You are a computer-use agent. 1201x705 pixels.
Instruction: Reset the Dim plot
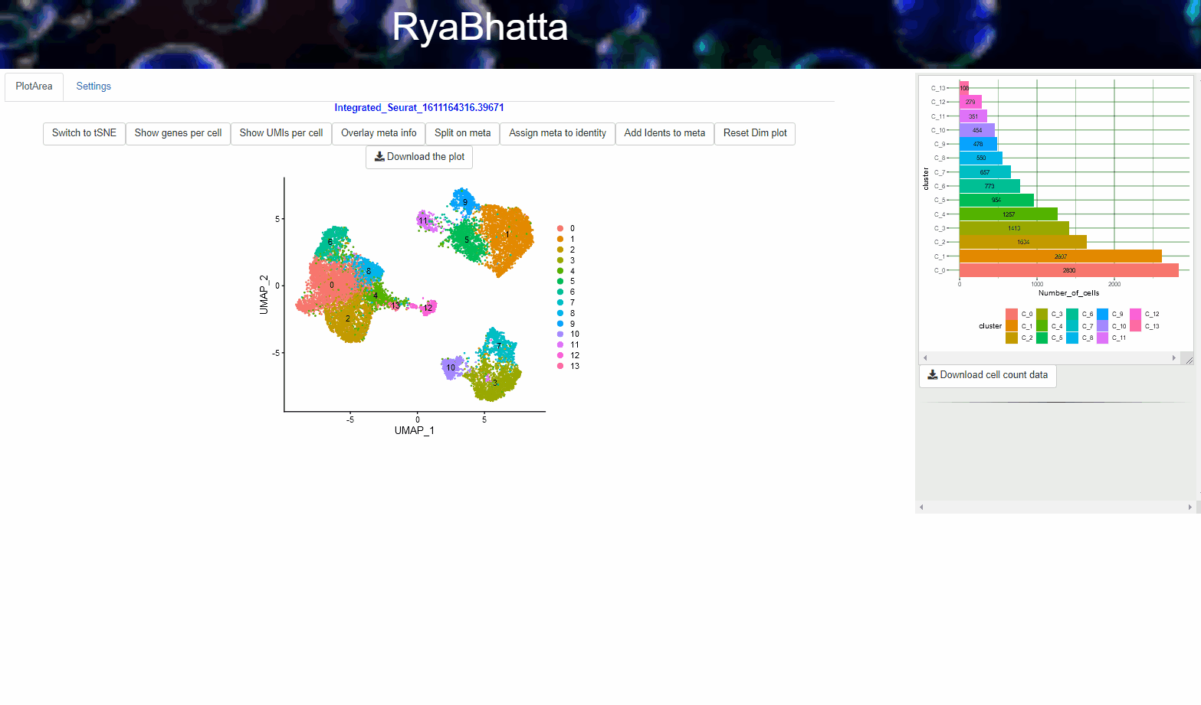pyautogui.click(x=755, y=133)
